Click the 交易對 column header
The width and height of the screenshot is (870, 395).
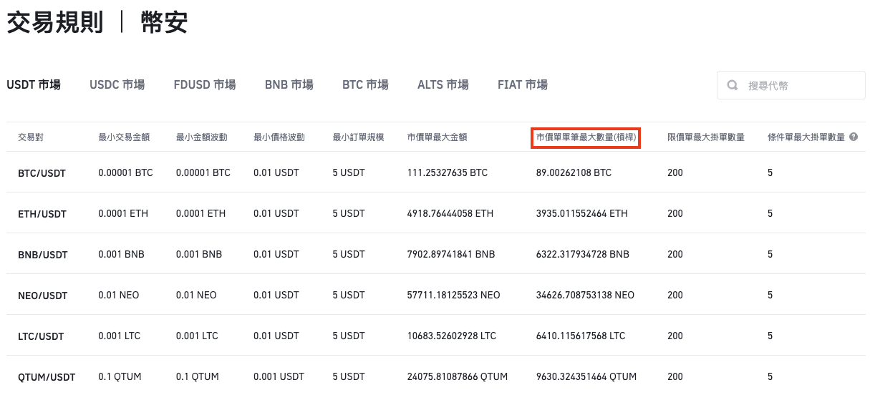pyautogui.click(x=31, y=137)
